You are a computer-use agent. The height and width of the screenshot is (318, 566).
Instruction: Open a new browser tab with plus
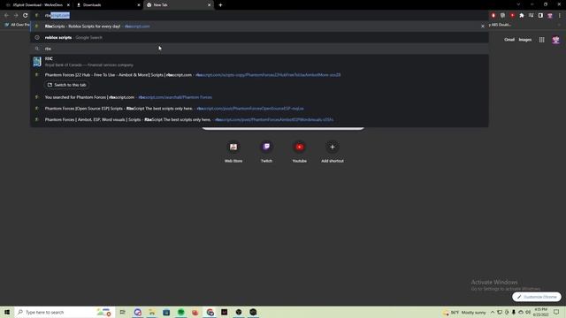pos(220,5)
